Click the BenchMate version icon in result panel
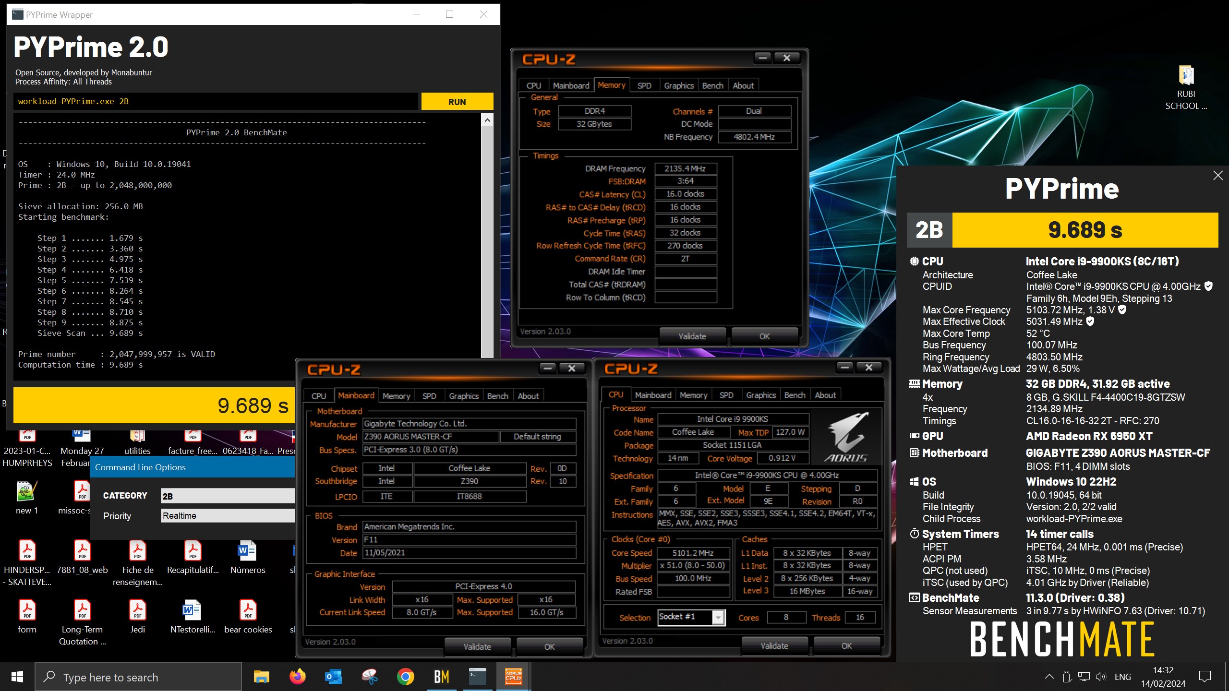The height and width of the screenshot is (691, 1229). click(915, 597)
